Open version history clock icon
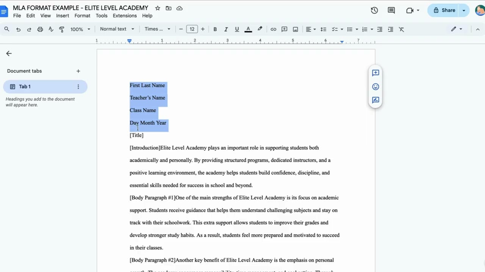This screenshot has width=485, height=272. click(x=374, y=10)
